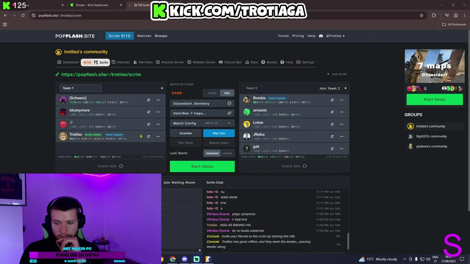The width and height of the screenshot is (470, 264).
Task: Open the Retakes Server tab
Action: [201, 62]
